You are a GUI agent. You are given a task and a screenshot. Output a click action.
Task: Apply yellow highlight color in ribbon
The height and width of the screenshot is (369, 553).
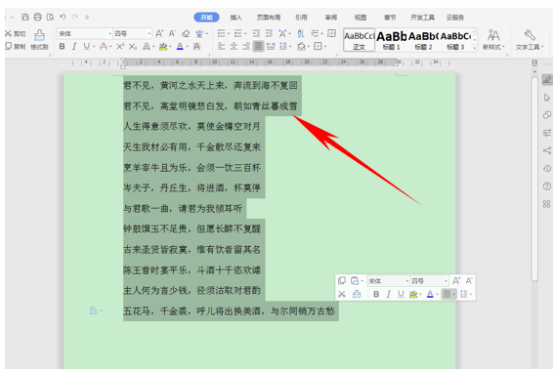pos(163,47)
